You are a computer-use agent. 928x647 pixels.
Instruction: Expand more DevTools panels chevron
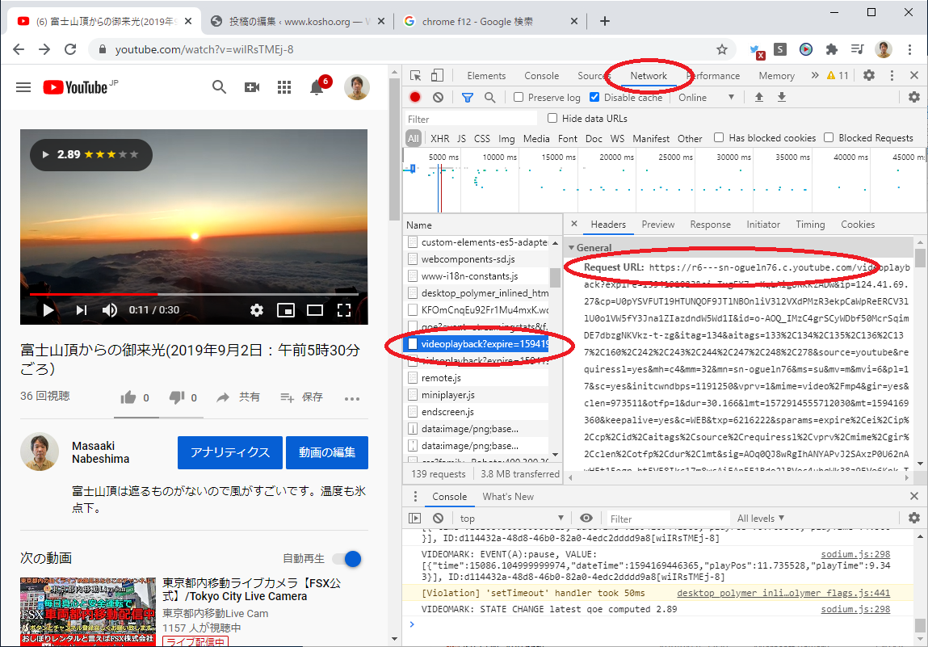click(x=815, y=75)
